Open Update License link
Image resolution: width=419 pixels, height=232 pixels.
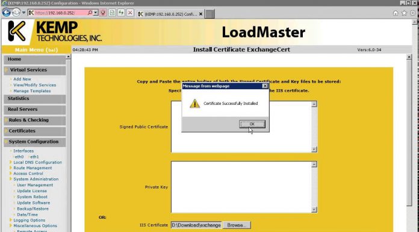pyautogui.click(x=32, y=191)
